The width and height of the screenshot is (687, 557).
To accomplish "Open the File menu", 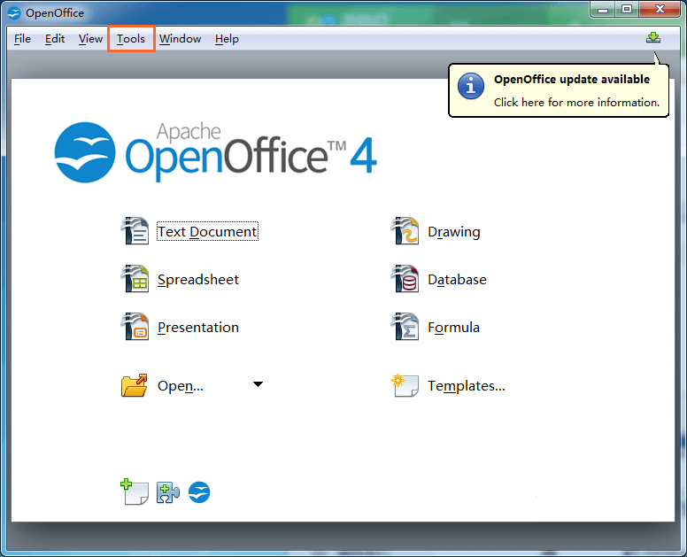I will click(x=22, y=39).
